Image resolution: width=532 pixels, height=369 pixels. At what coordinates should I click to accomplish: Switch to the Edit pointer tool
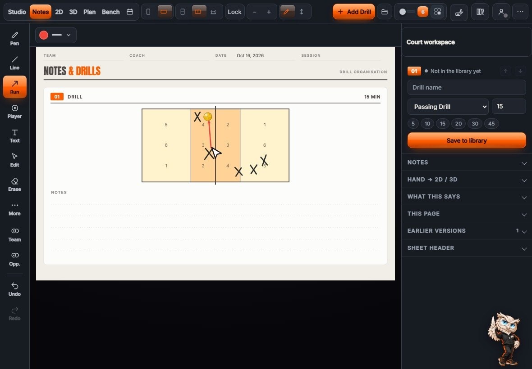[x=14, y=161]
